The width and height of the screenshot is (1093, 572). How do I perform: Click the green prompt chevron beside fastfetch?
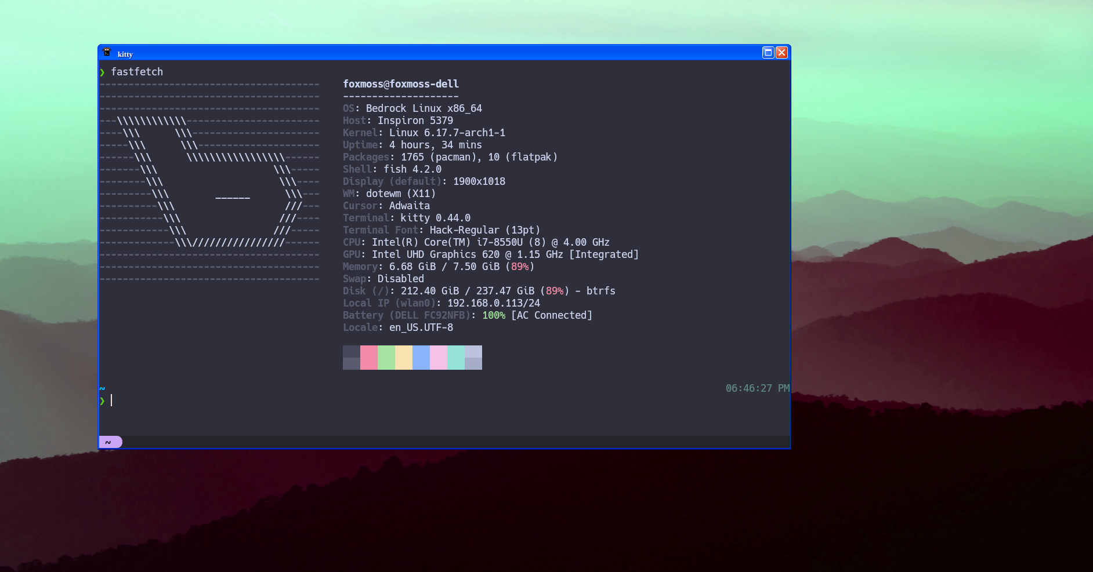(103, 72)
